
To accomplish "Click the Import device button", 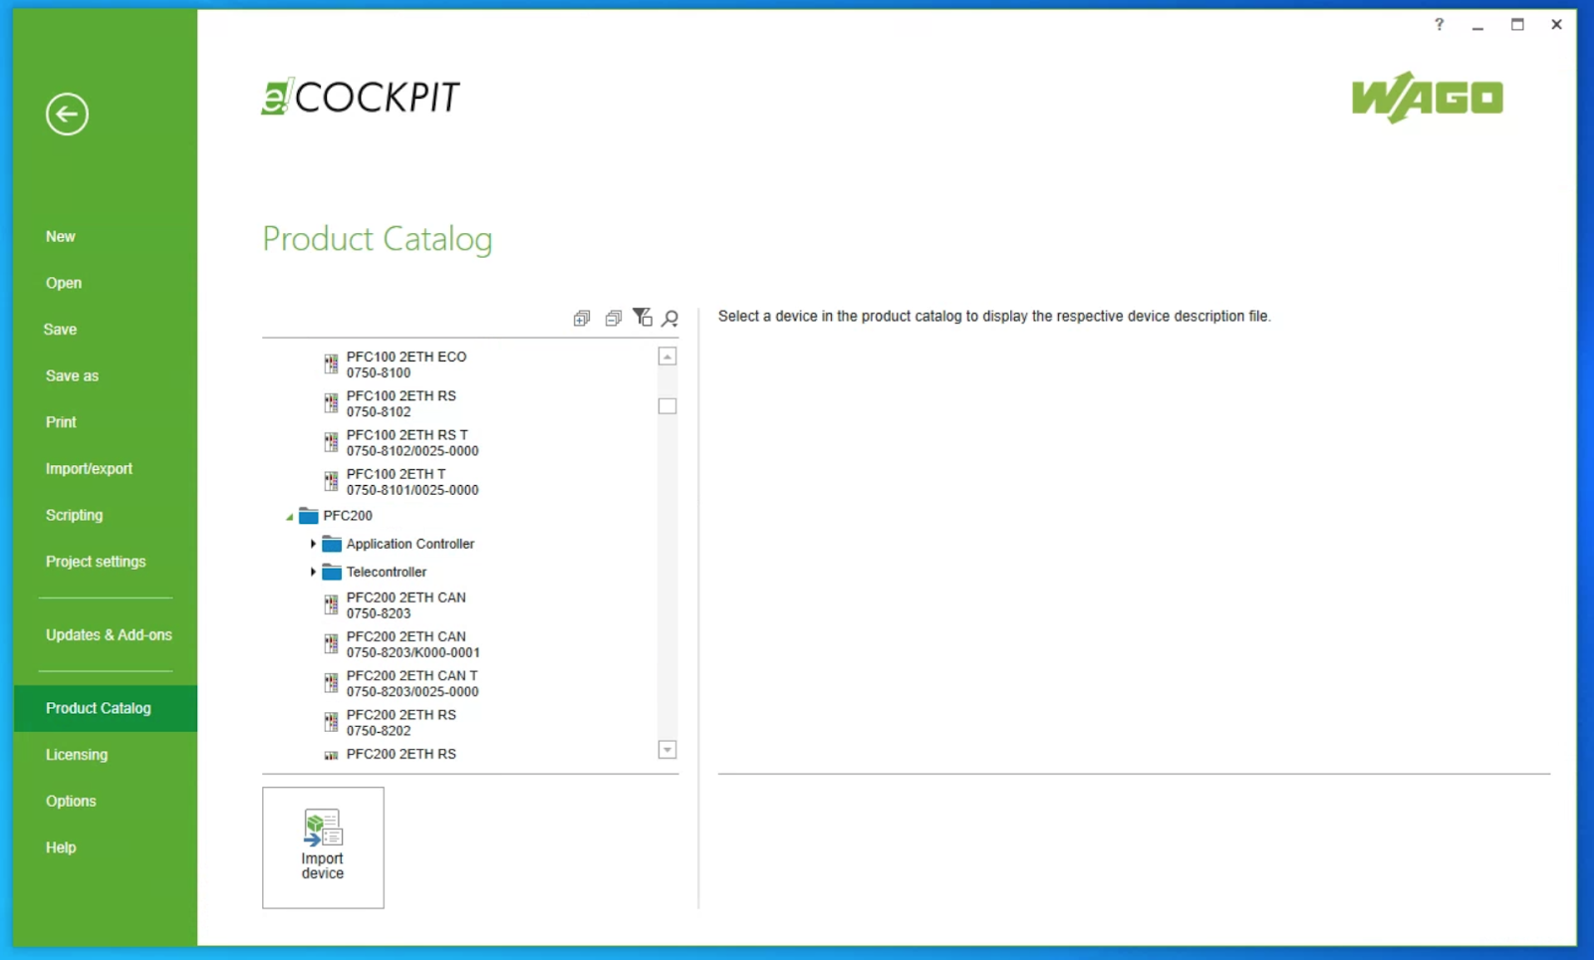I will pos(323,847).
